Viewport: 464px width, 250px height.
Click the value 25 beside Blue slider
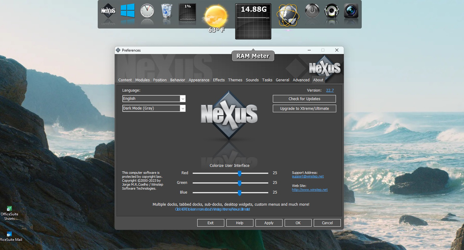(x=275, y=192)
